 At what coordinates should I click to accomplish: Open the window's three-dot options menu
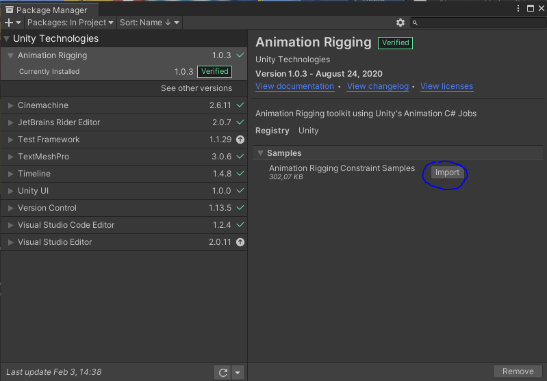click(x=518, y=10)
